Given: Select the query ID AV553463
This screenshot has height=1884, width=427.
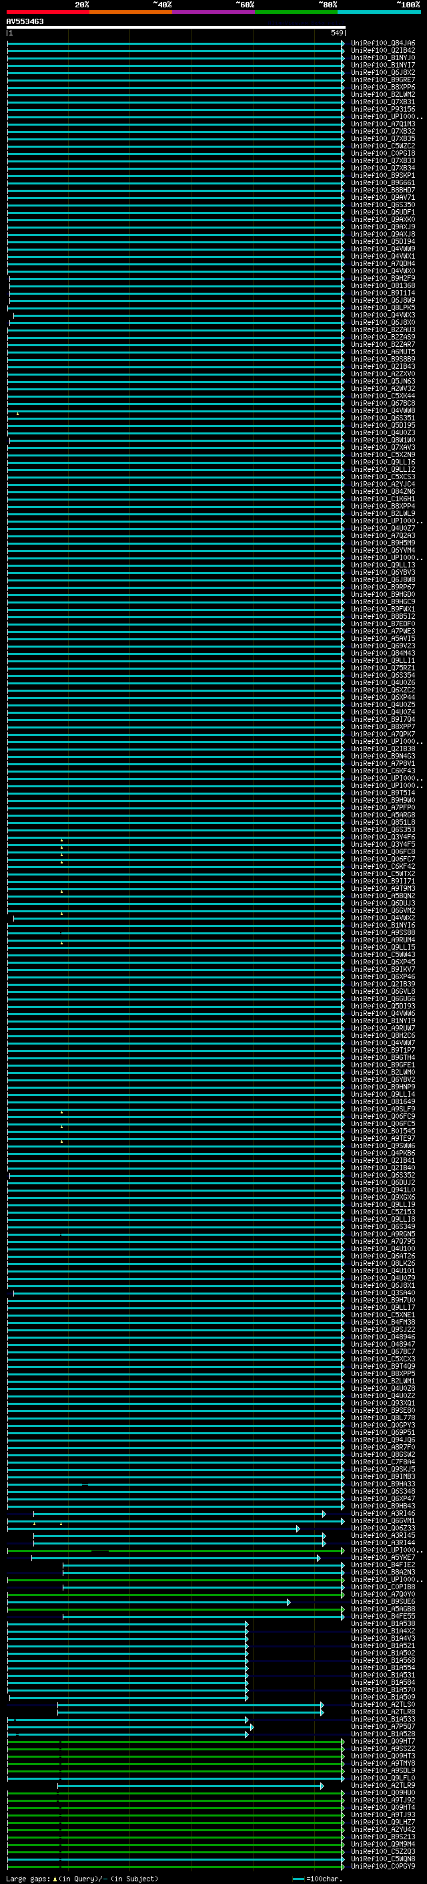Looking at the screenshot, I should pos(25,21).
